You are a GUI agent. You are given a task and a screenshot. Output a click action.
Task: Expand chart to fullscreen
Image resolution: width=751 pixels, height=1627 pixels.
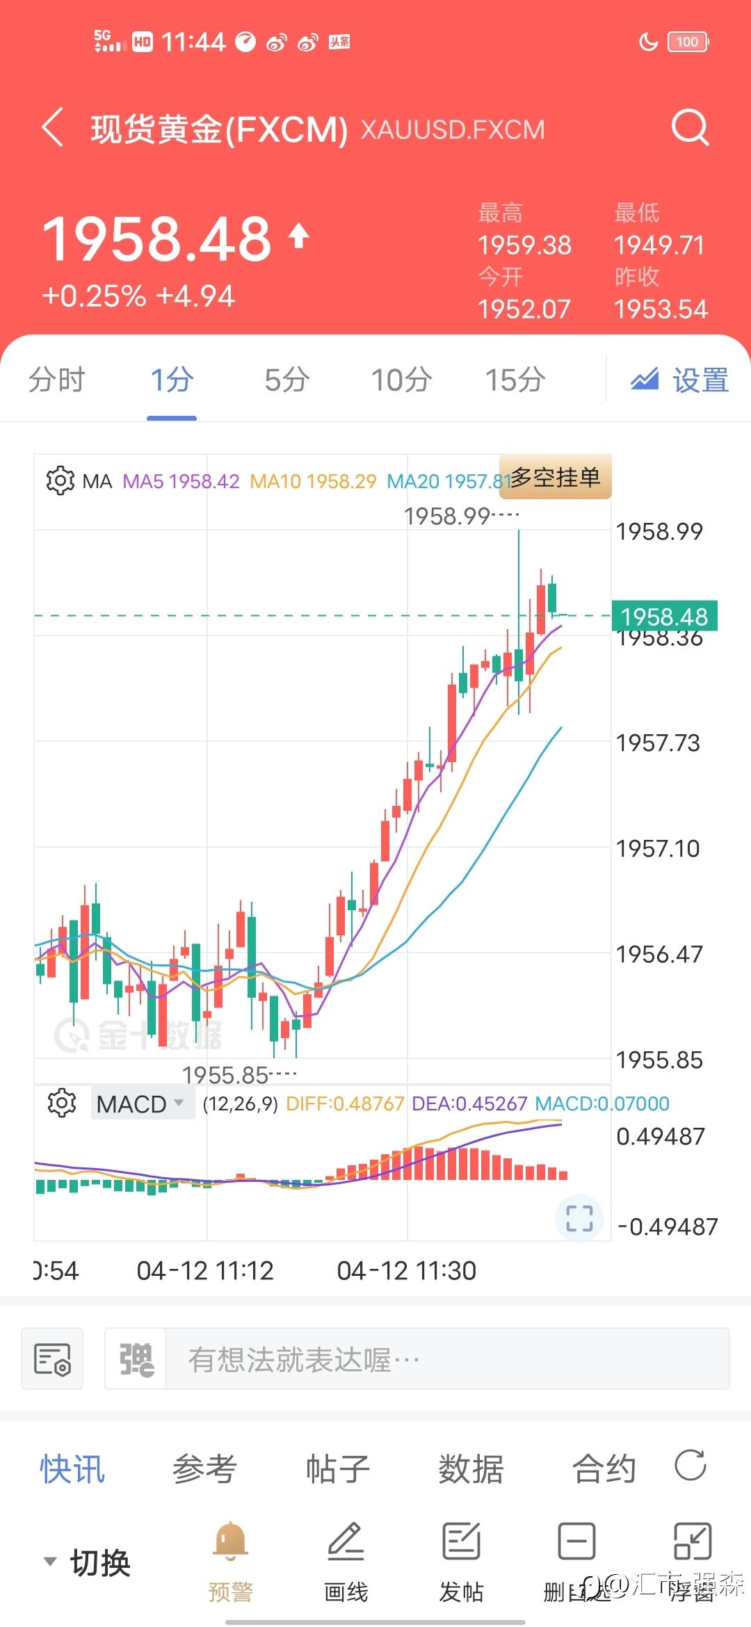click(579, 1218)
